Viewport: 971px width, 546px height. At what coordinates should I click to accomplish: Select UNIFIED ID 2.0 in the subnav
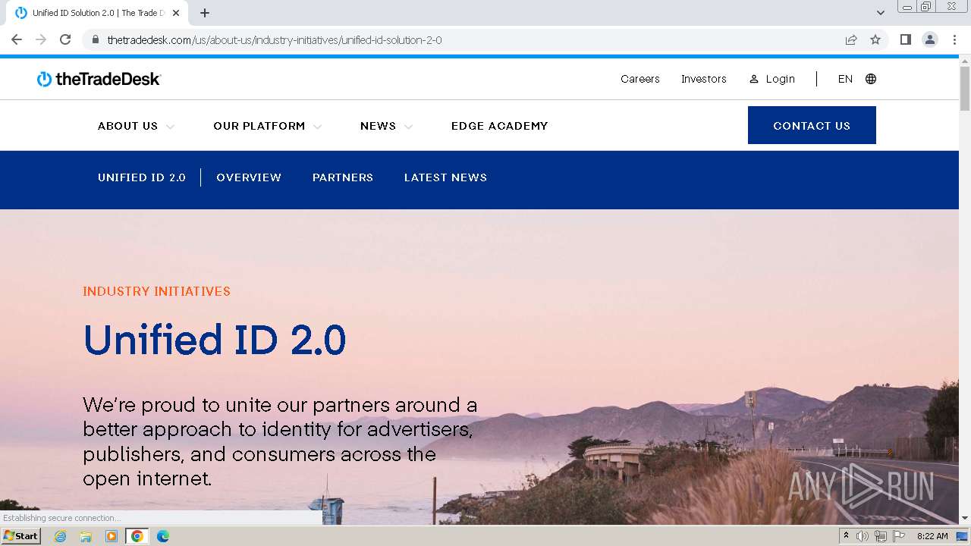[142, 177]
